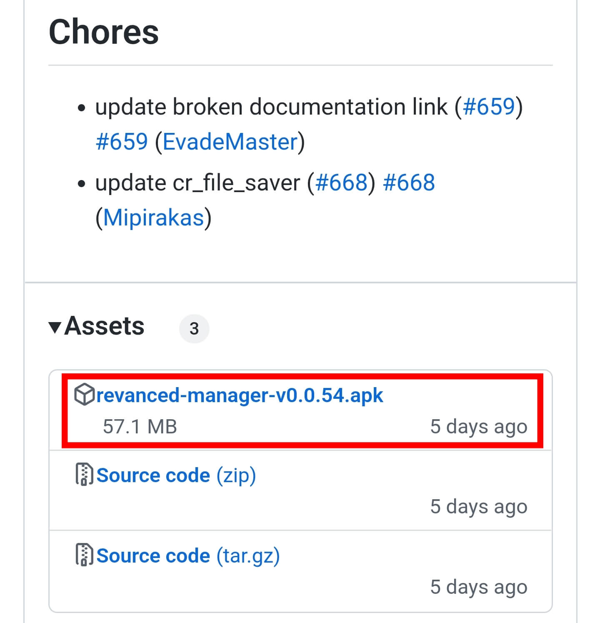Open pull request #668 in parentheses

pos(342,183)
